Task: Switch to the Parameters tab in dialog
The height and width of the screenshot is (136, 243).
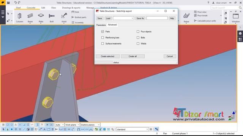Action: [101, 25]
